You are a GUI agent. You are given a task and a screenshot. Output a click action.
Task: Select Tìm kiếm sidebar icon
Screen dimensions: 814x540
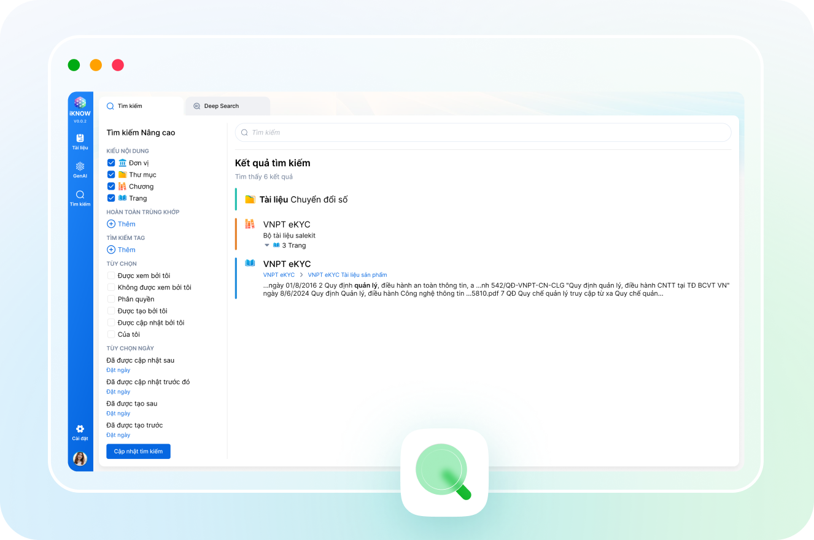tap(80, 198)
